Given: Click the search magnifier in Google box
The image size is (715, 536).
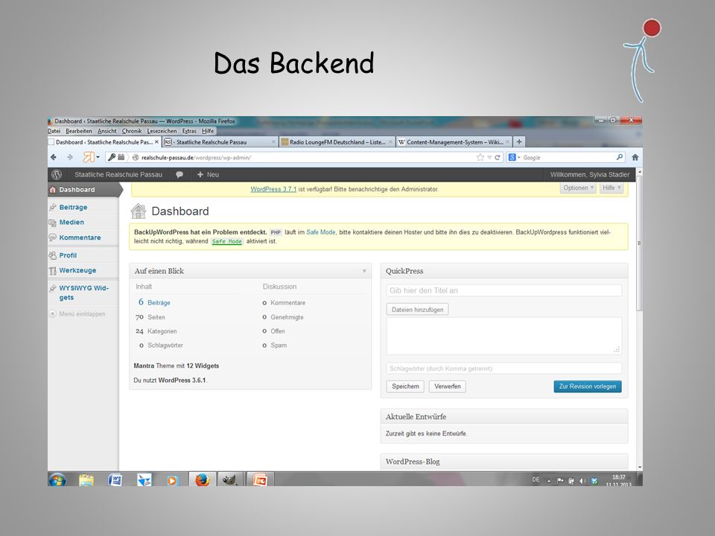Looking at the screenshot, I should coord(620,157).
